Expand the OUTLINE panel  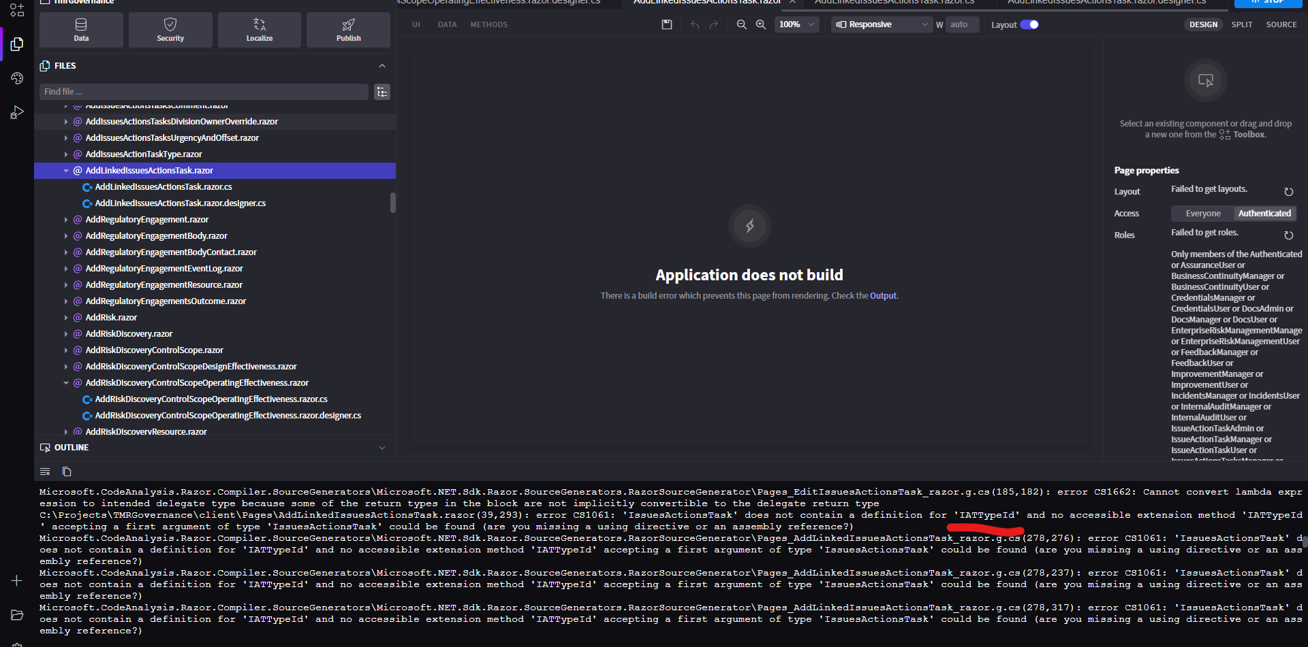coord(381,448)
